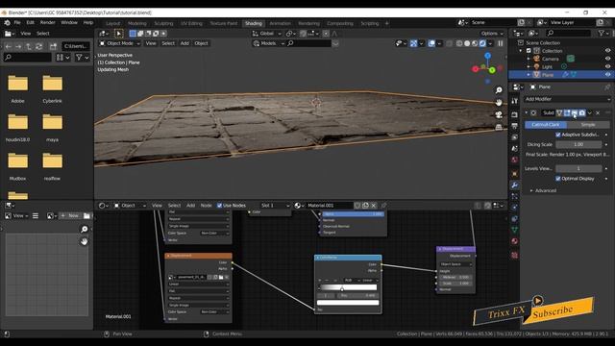This screenshot has height=346, width=615.
Task: Open the Object type dropdown in shader editor
Action: coord(130,205)
